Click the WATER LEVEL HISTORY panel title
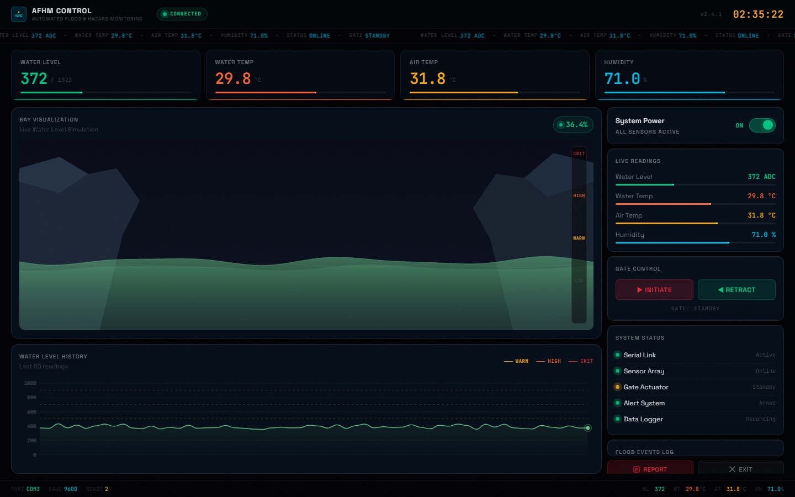795x497 pixels. 53,357
